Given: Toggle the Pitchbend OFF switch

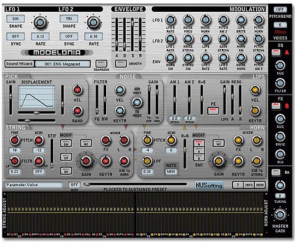Looking at the screenshot, I should click(280, 9).
